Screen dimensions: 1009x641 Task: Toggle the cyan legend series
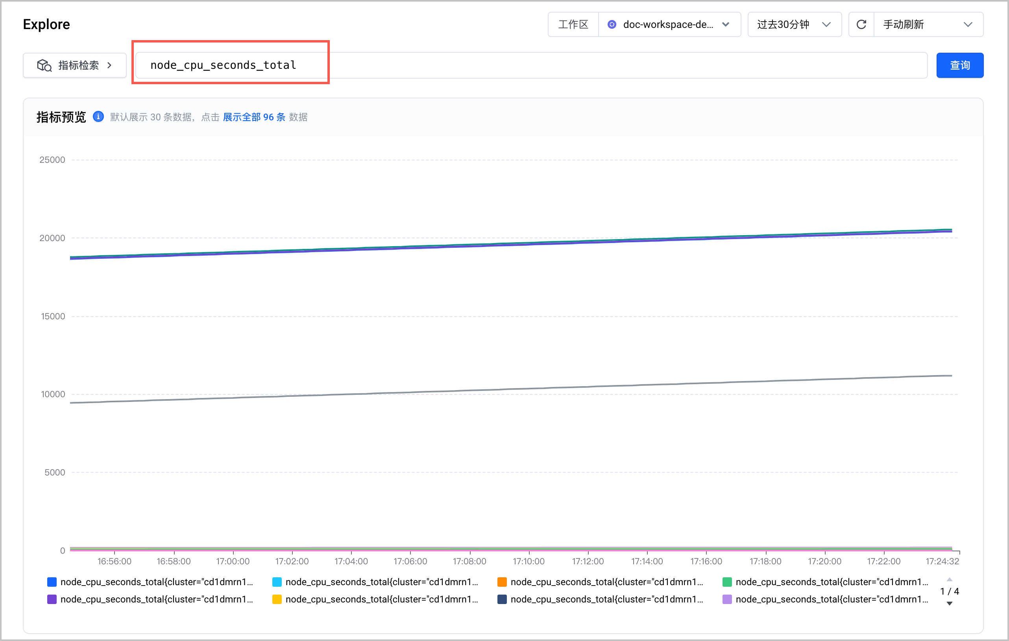[375, 582]
